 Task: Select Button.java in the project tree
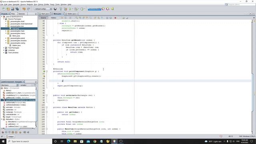(x=16, y=45)
